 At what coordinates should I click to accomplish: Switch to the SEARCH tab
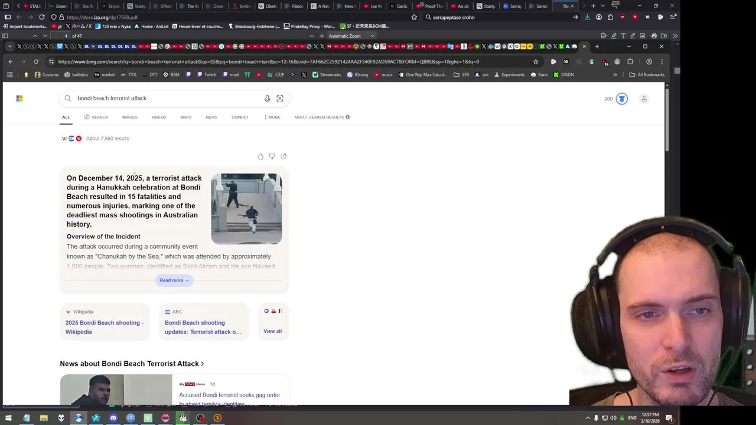96,117
